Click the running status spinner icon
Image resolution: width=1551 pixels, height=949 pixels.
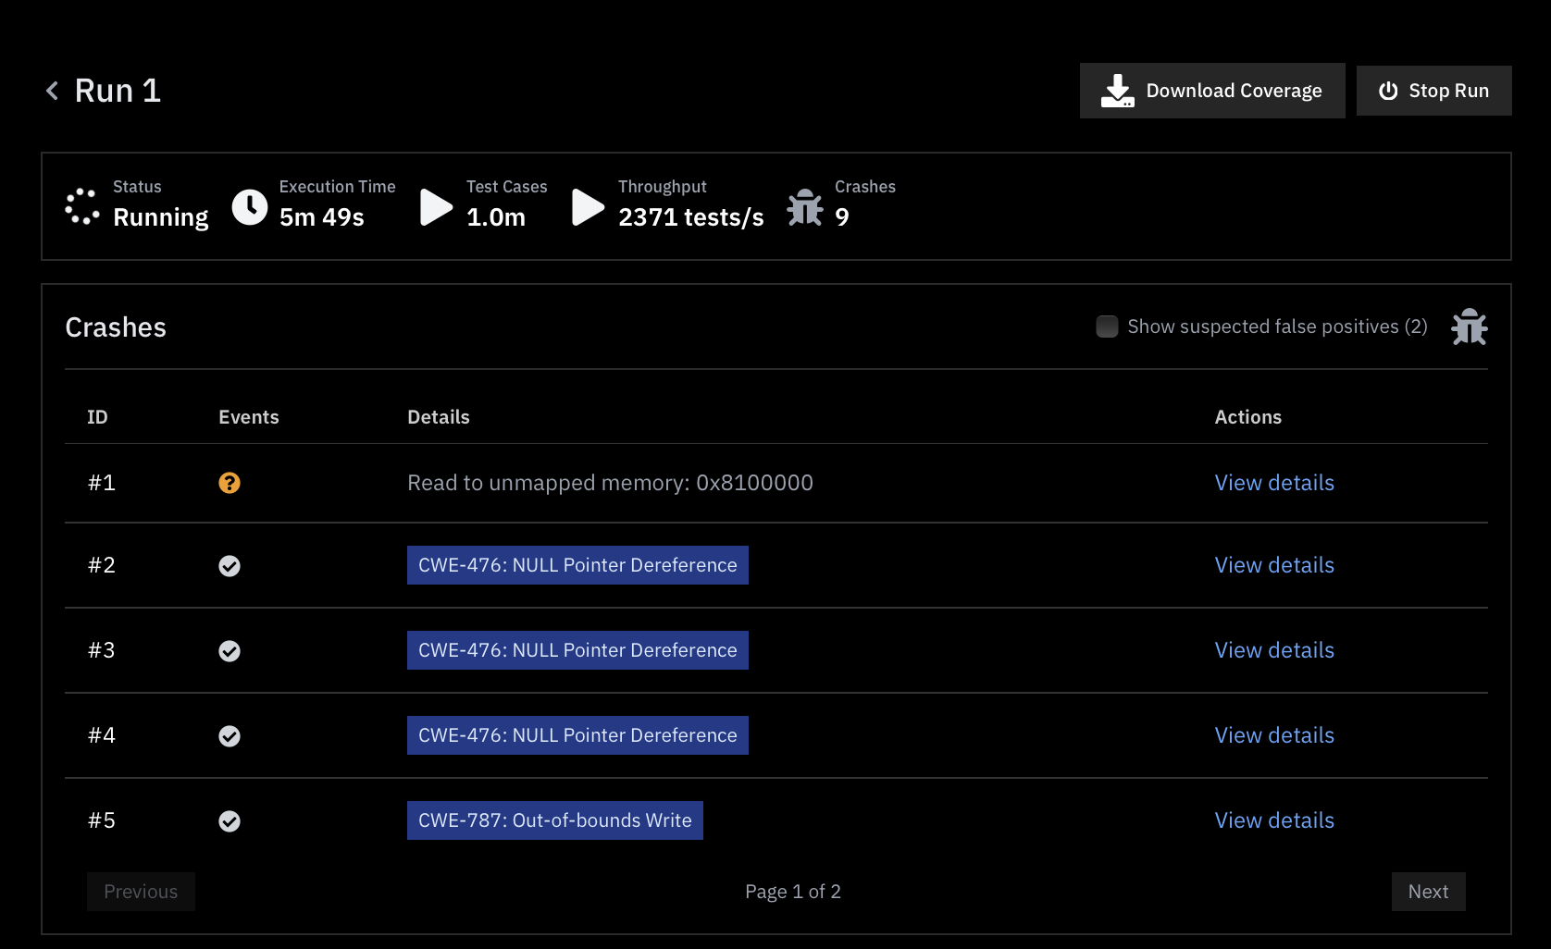point(82,207)
